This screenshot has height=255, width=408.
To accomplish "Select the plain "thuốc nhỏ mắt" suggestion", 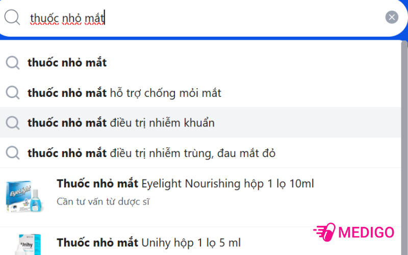I will tap(67, 63).
